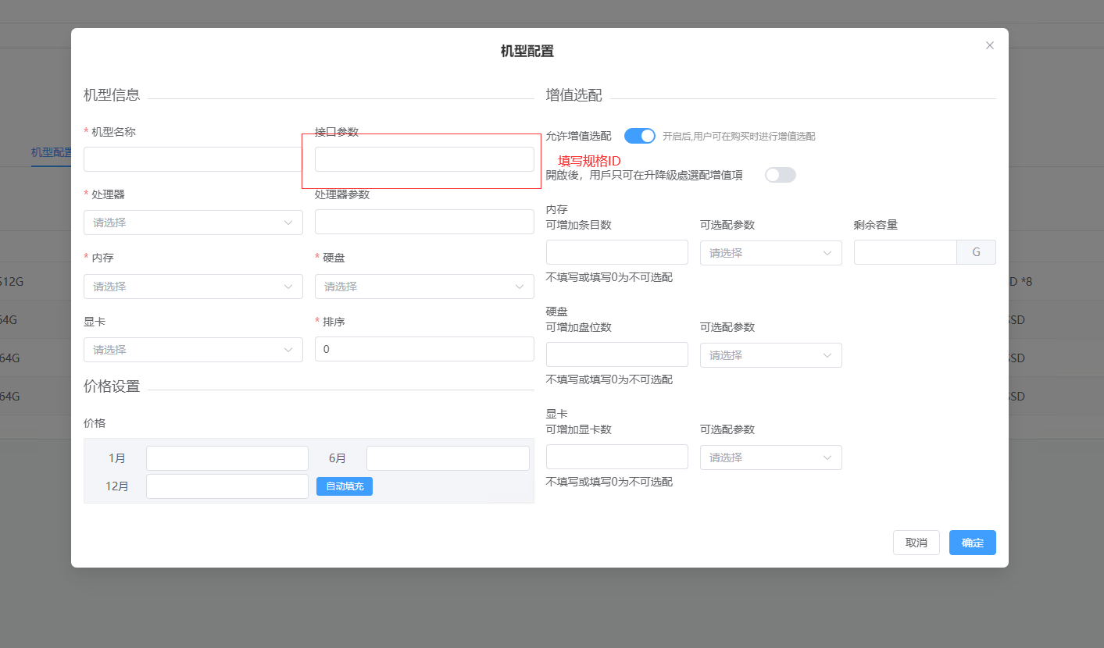This screenshot has height=648, width=1104.
Task: Expand 显卡 可选配参数 dropdown
Action: coord(771,458)
